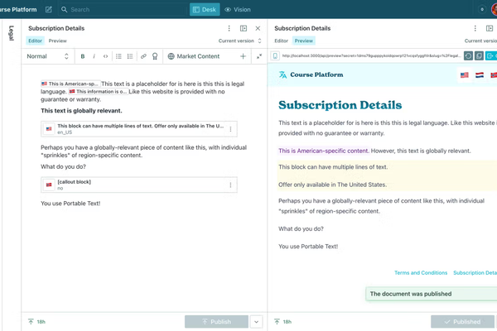Open the Normal text style dropdown

click(x=47, y=56)
